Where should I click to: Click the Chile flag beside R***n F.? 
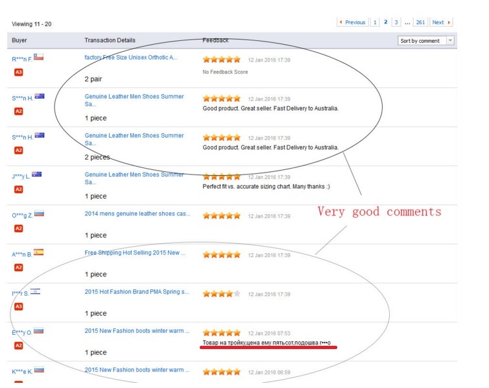click(38, 57)
